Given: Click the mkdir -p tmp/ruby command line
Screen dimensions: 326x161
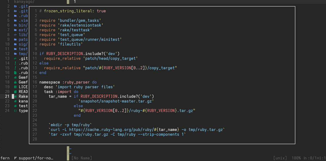Looking at the screenshot, I should pos(70,125).
